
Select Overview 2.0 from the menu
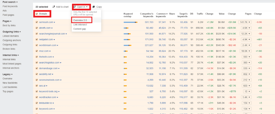80,20
